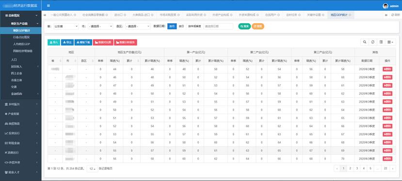This screenshot has height=181, width=402.
Task: Delete the row with GDP growth 49
Action: pos(387,102)
